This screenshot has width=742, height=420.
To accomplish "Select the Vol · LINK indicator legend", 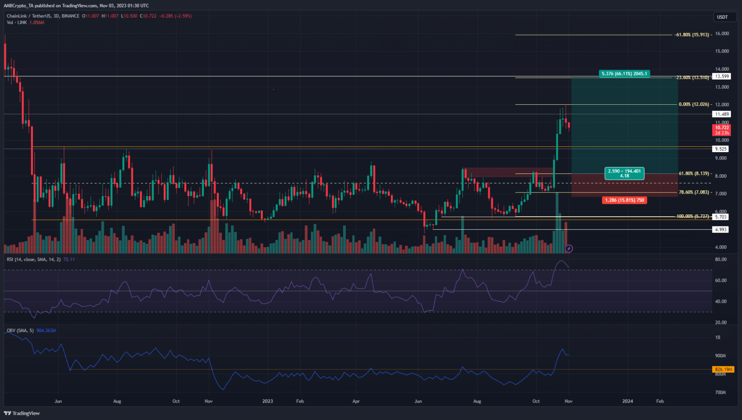I will (16, 23).
